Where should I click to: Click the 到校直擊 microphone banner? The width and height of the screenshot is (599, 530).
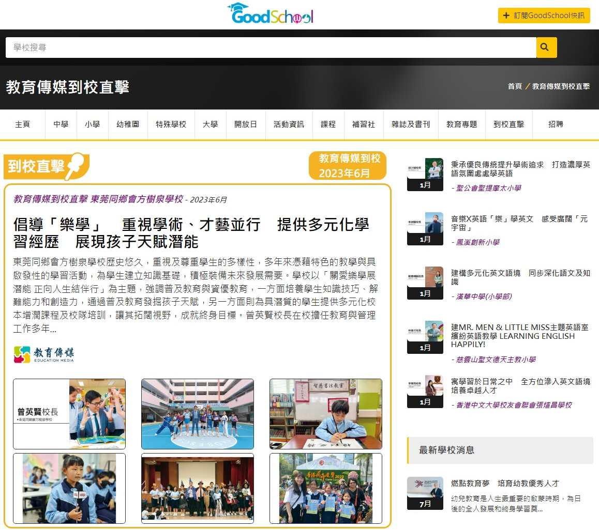tap(47, 166)
